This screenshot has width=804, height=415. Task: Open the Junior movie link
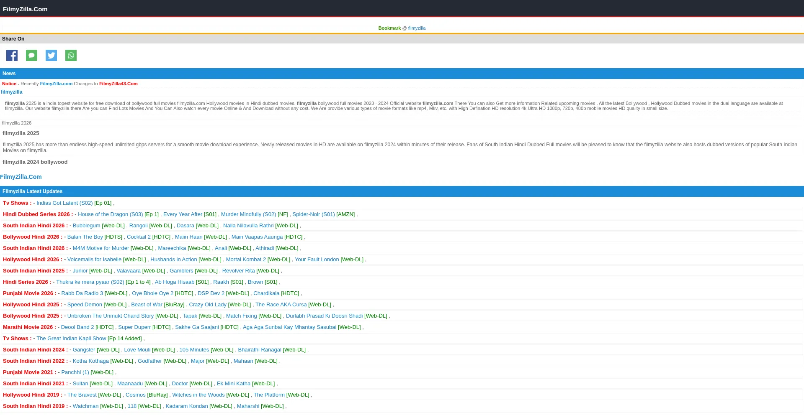(80, 271)
